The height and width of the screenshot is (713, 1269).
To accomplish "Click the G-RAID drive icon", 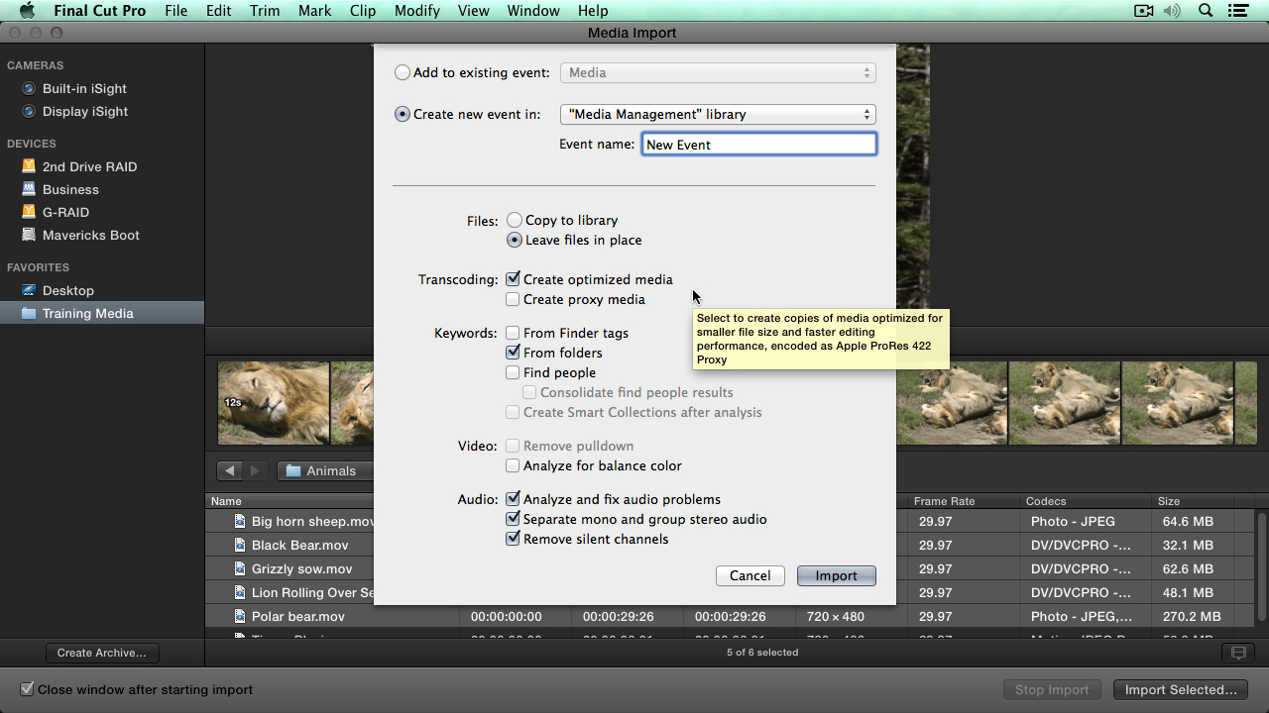I will 29,212.
